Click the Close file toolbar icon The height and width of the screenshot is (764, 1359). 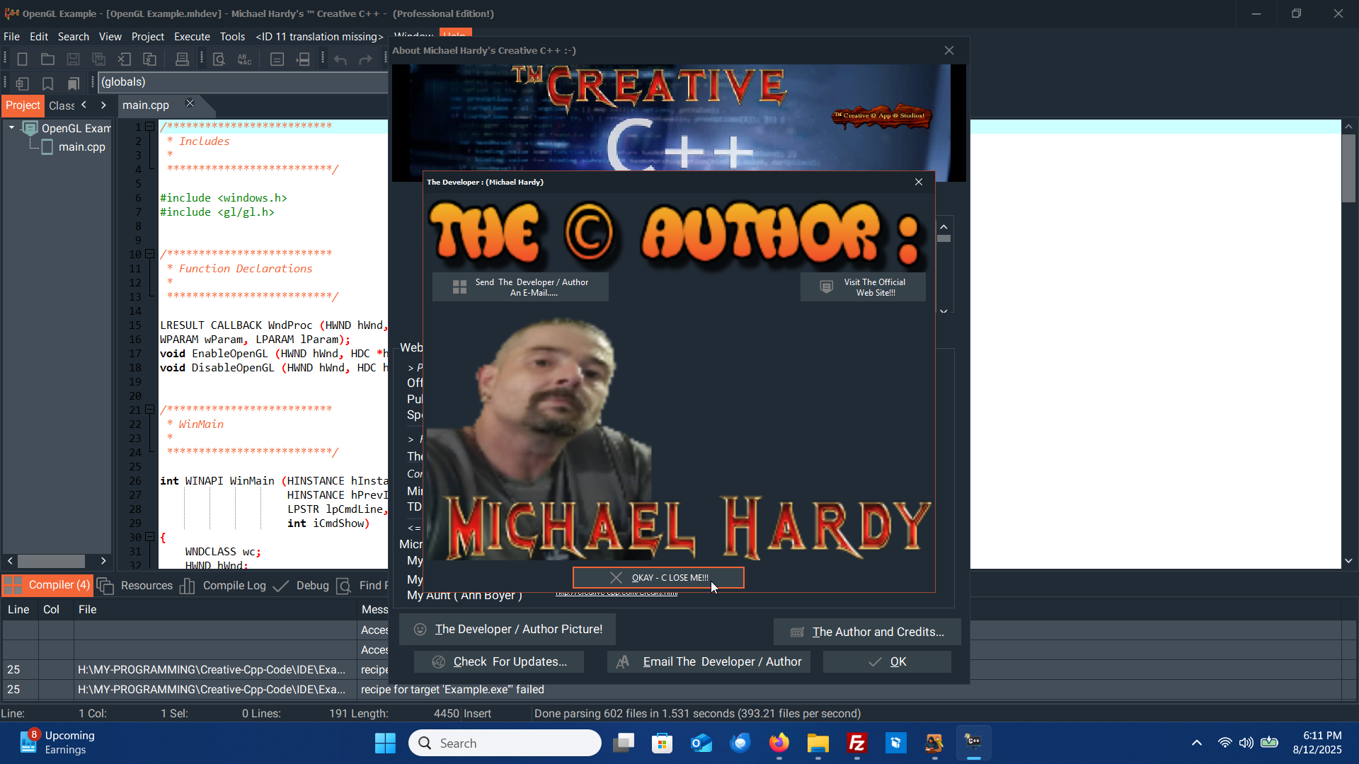click(x=124, y=59)
